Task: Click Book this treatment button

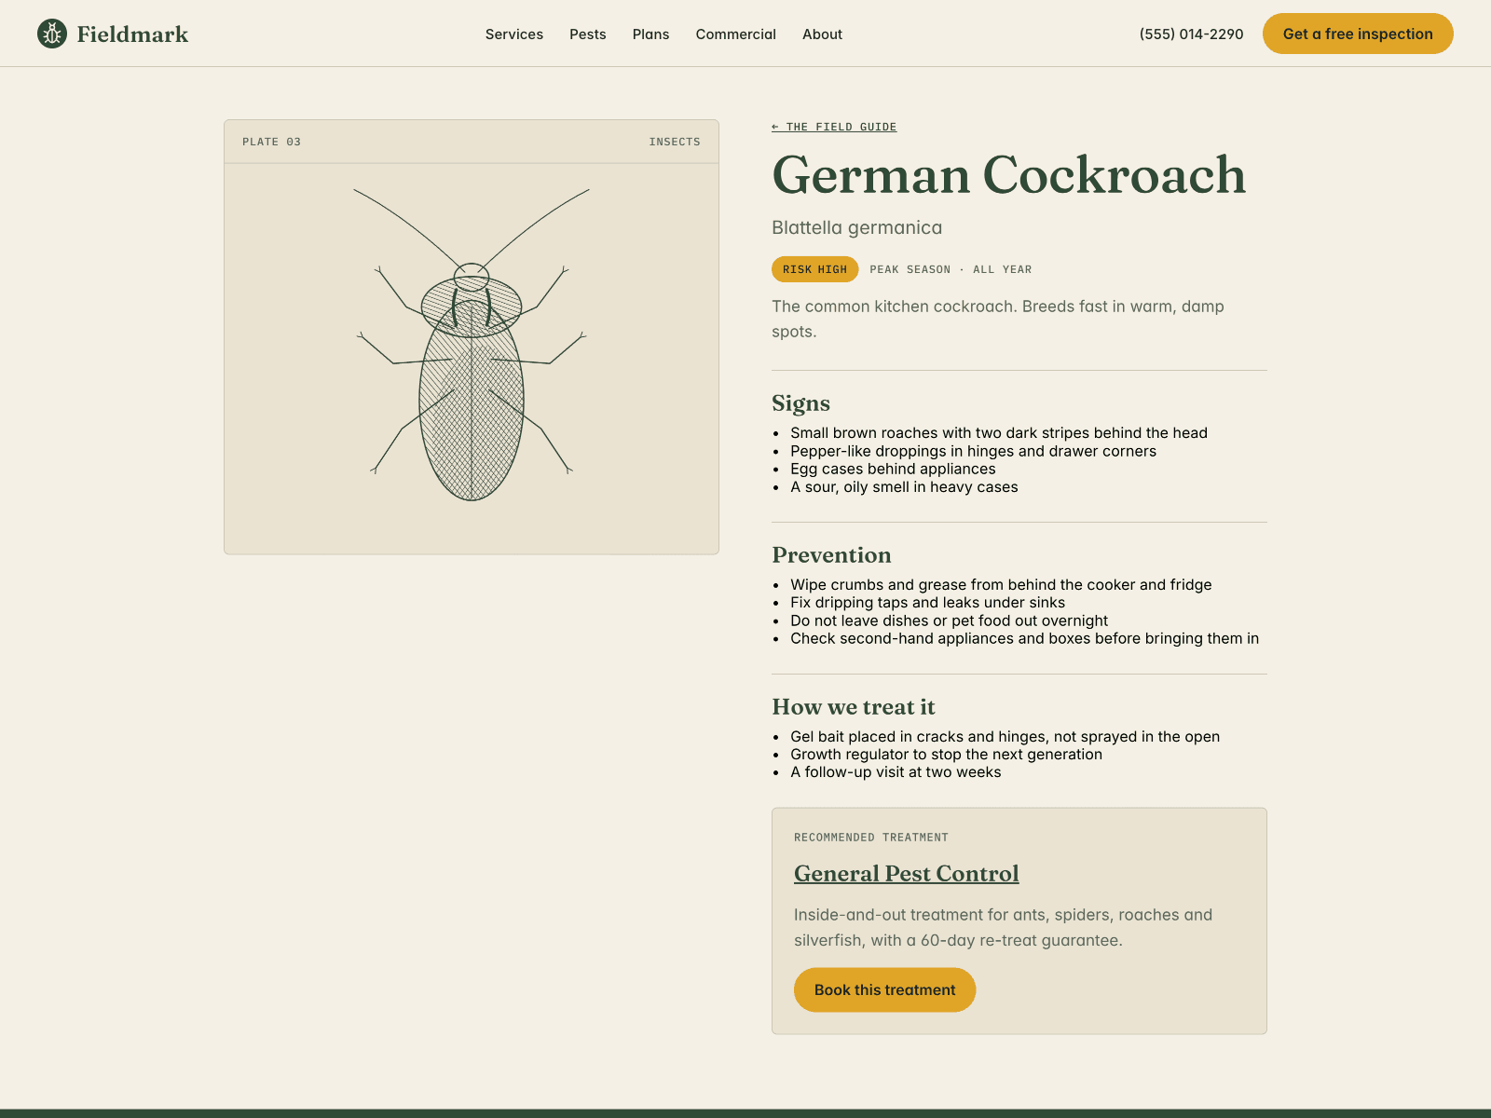Action: (x=884, y=989)
